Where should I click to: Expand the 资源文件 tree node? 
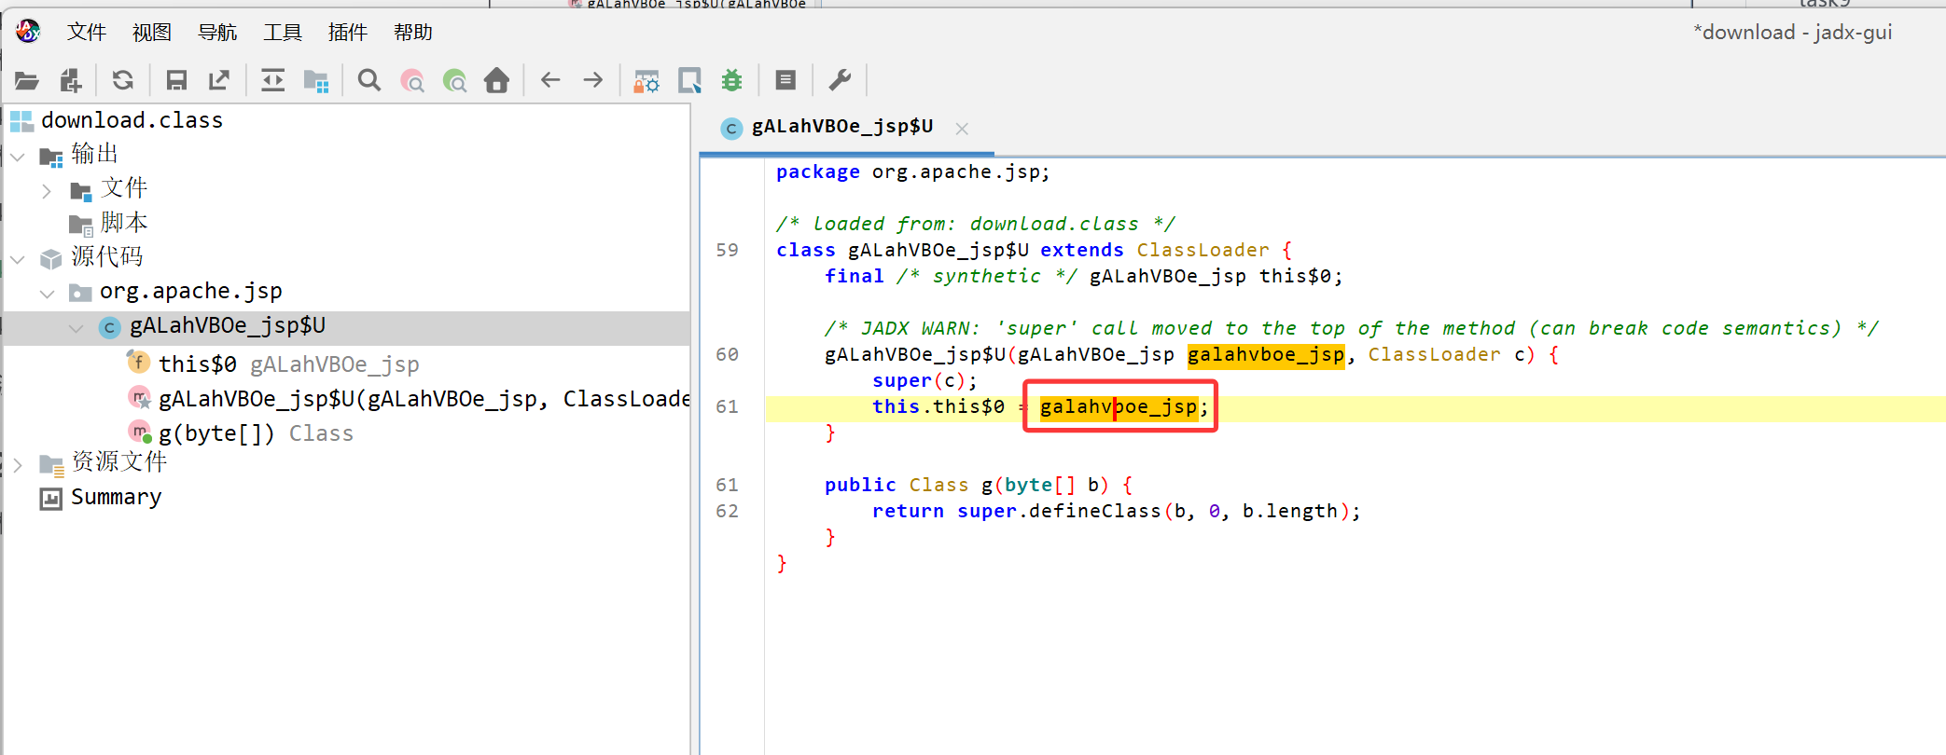(x=18, y=464)
